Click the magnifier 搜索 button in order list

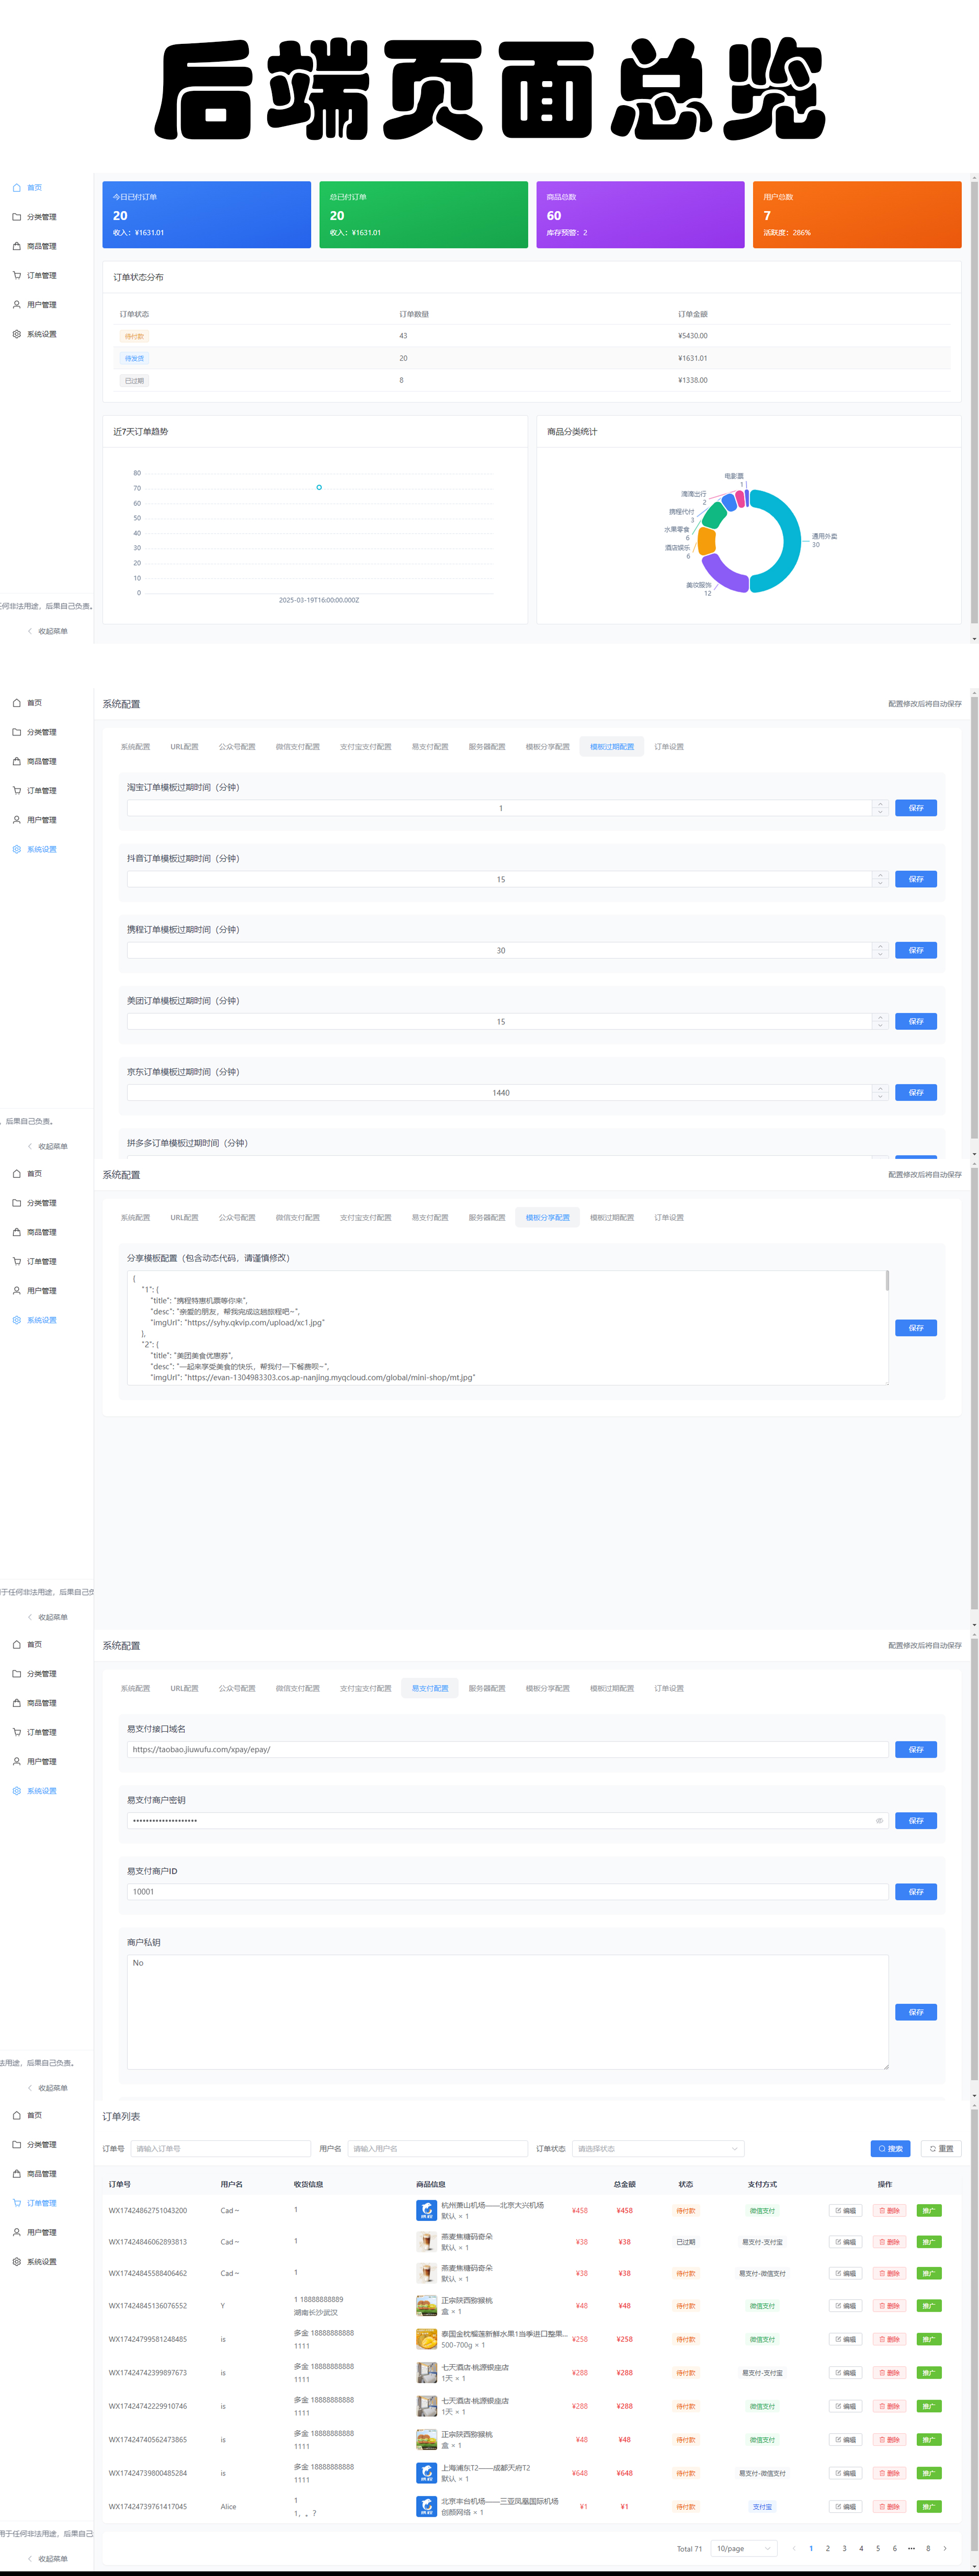[x=890, y=2148]
